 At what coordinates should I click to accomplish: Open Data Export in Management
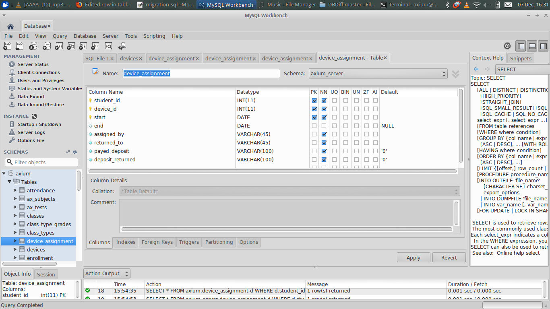31,97
